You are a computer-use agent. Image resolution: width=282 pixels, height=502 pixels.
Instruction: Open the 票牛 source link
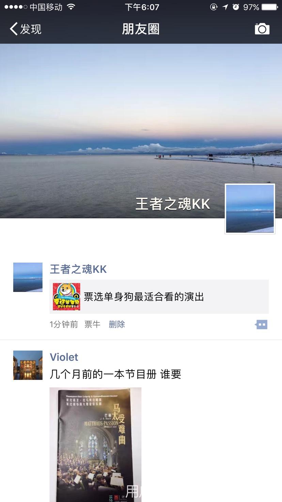92,324
